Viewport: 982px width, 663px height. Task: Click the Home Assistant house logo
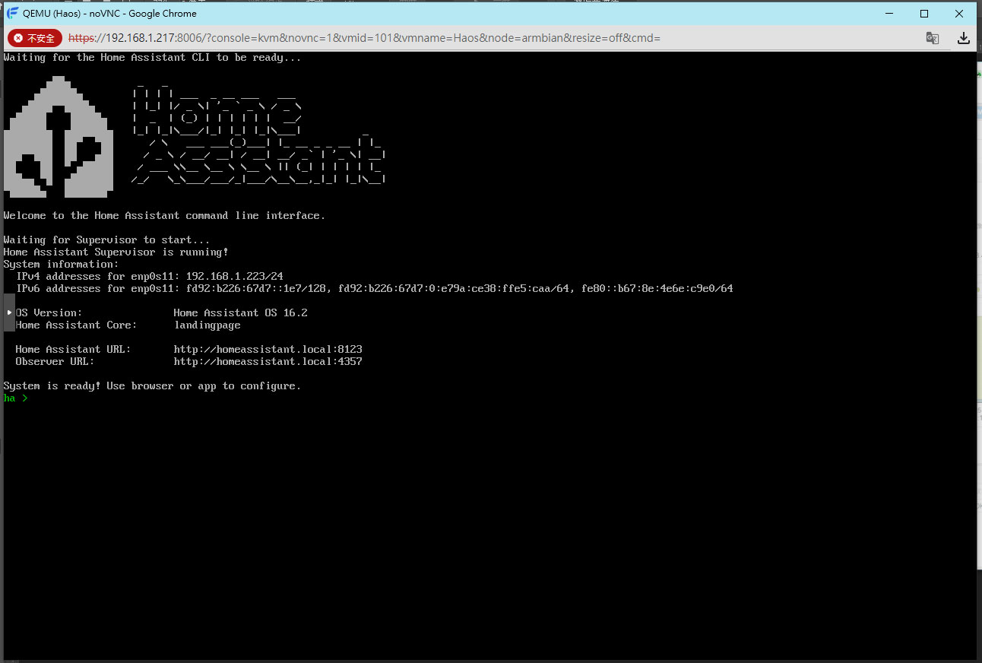59,137
